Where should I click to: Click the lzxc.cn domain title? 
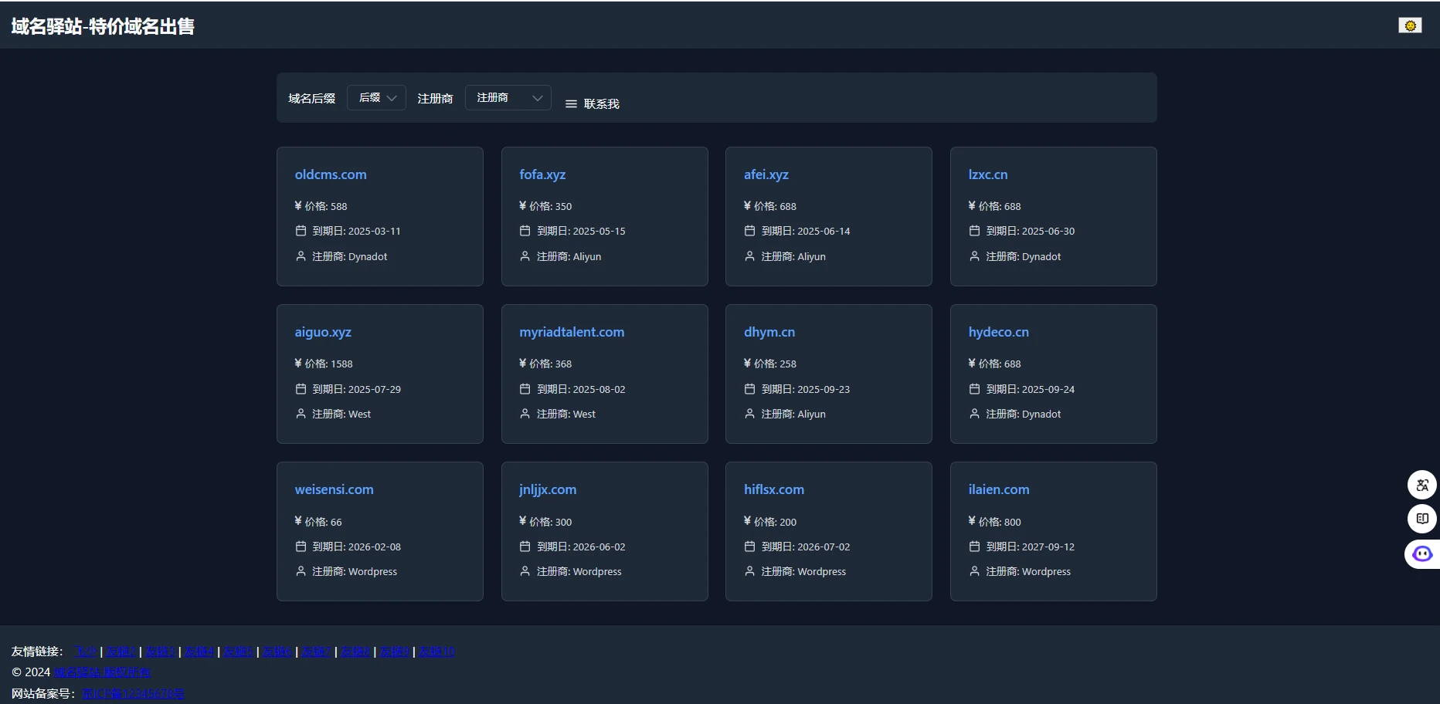987,174
